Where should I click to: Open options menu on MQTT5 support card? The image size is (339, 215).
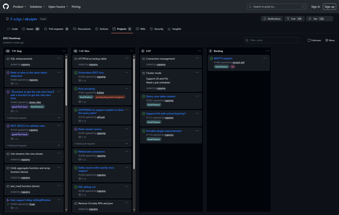point(265,58)
